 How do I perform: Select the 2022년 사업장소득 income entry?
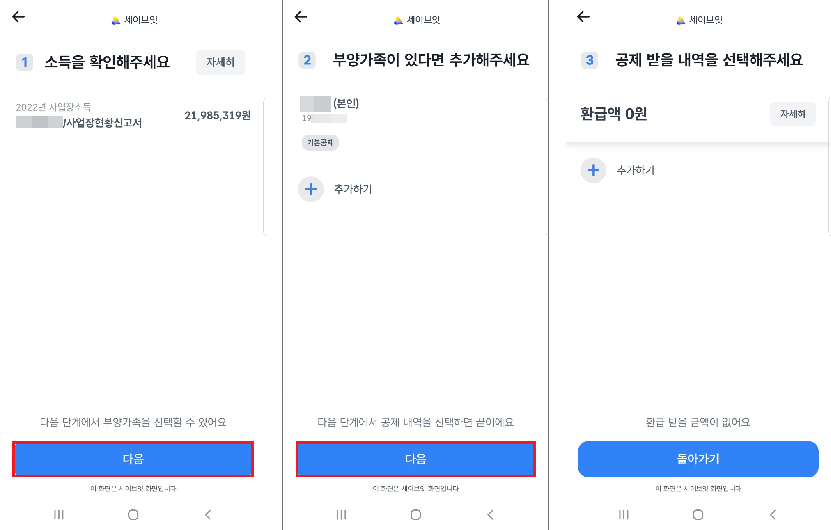133,115
